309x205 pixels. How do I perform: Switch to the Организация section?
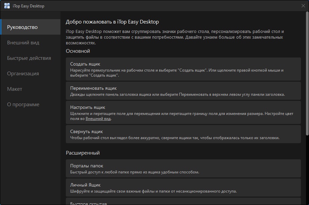[x=22, y=74]
